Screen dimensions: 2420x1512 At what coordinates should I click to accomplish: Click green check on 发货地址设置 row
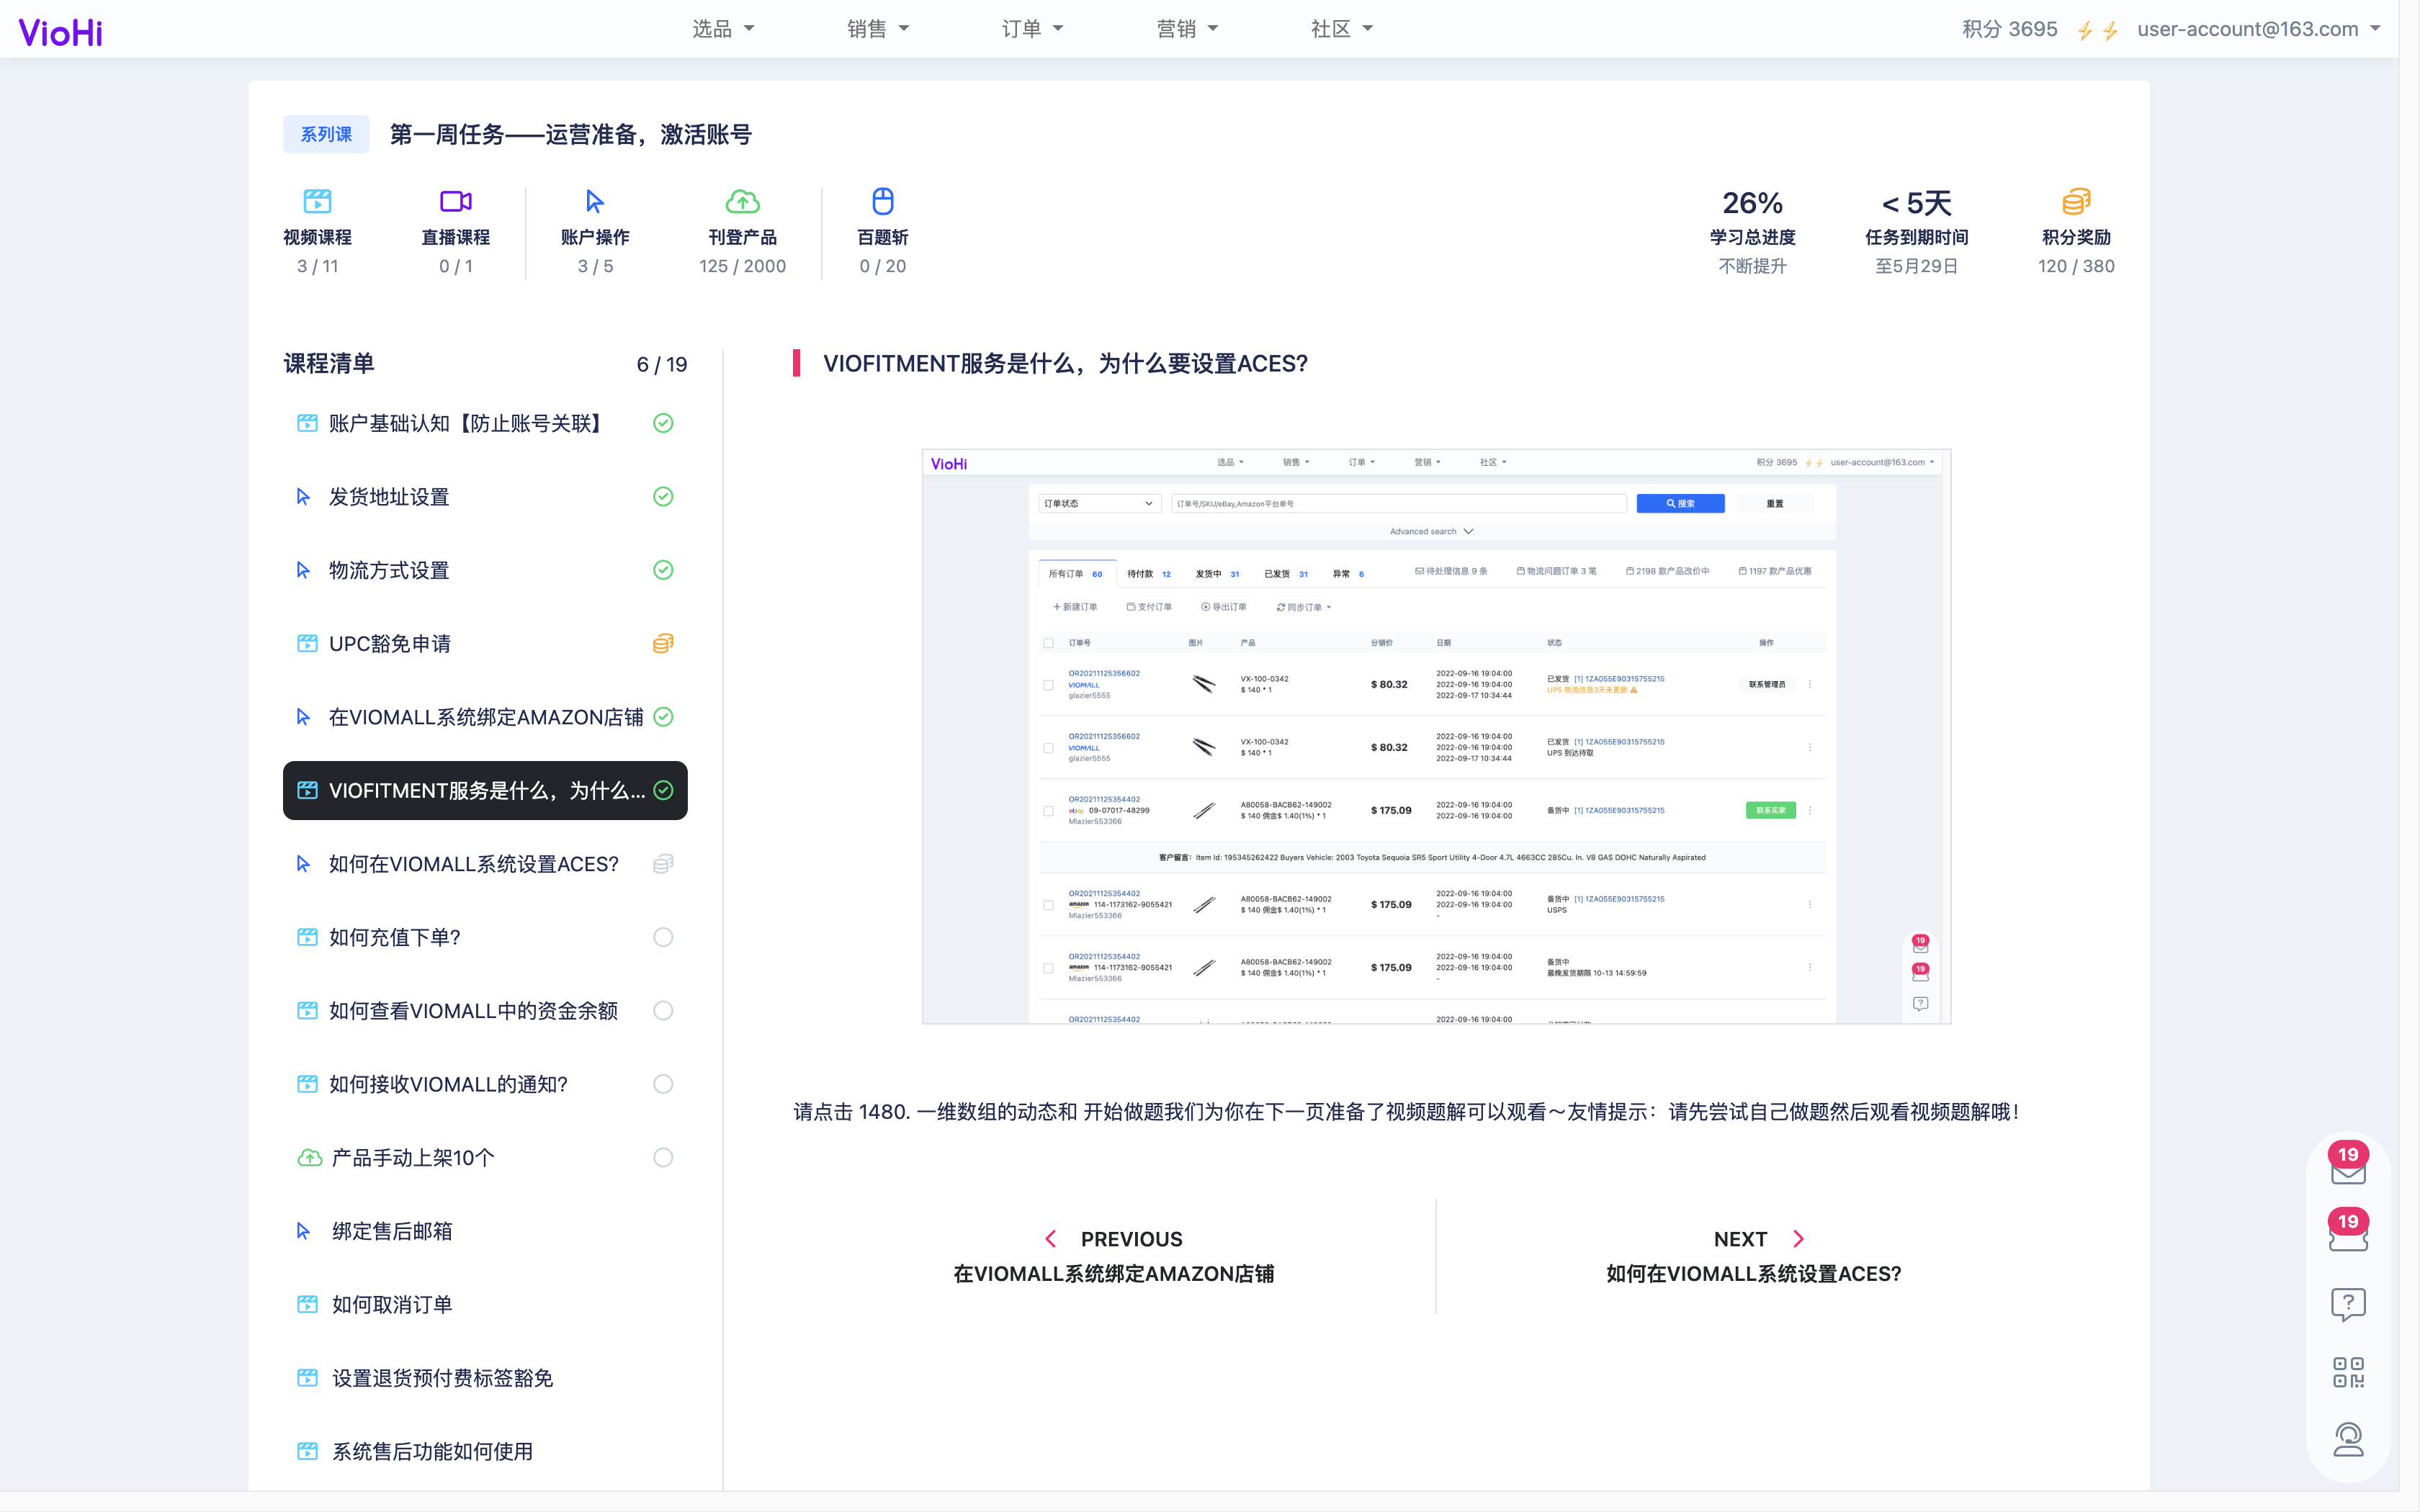pyautogui.click(x=663, y=496)
